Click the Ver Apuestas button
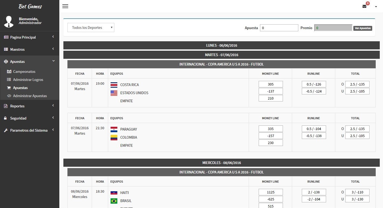Image resolution: width=383 pixels, height=208 pixels. tap(363, 28)
